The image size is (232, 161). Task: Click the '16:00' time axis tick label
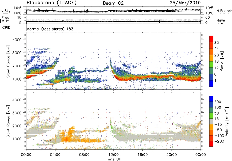142,155
